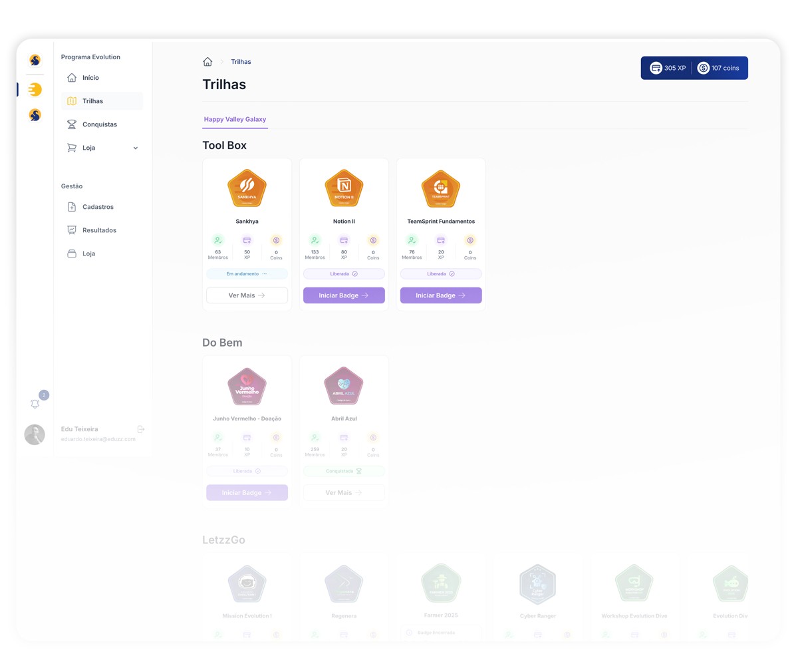Click the Do Bem section heading
This screenshot has height=660, width=798.
(x=222, y=343)
